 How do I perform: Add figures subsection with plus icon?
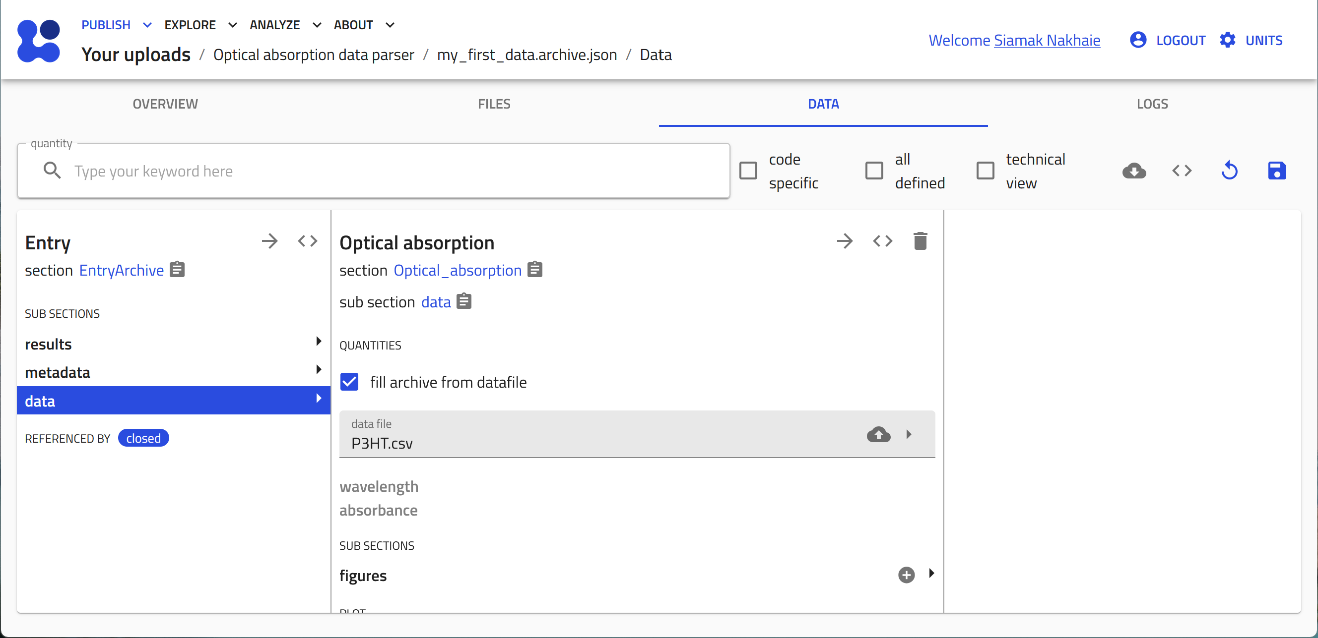tap(906, 575)
